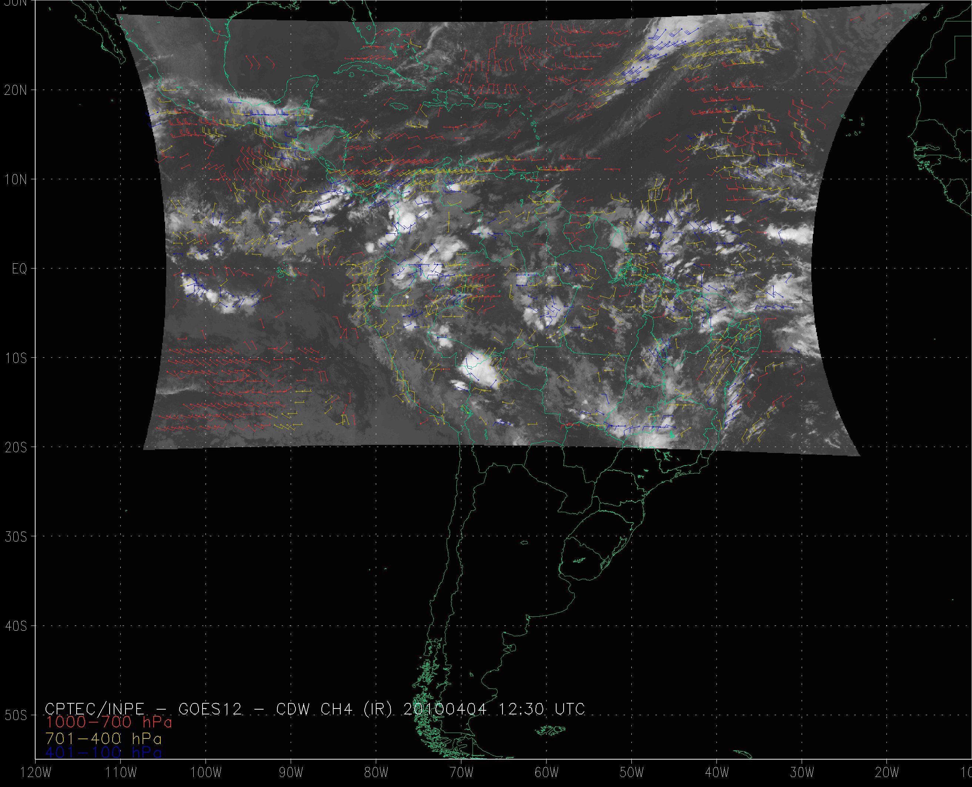Viewport: 972px width, 787px height.
Task: Click the blue 401-100 hPa legend label
Action: click(103, 753)
